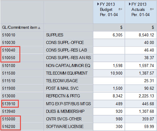Select GL item 513910

coord(9,104)
